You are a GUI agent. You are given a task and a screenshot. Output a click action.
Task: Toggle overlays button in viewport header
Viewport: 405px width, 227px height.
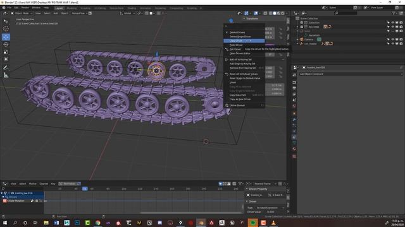pos(256,13)
